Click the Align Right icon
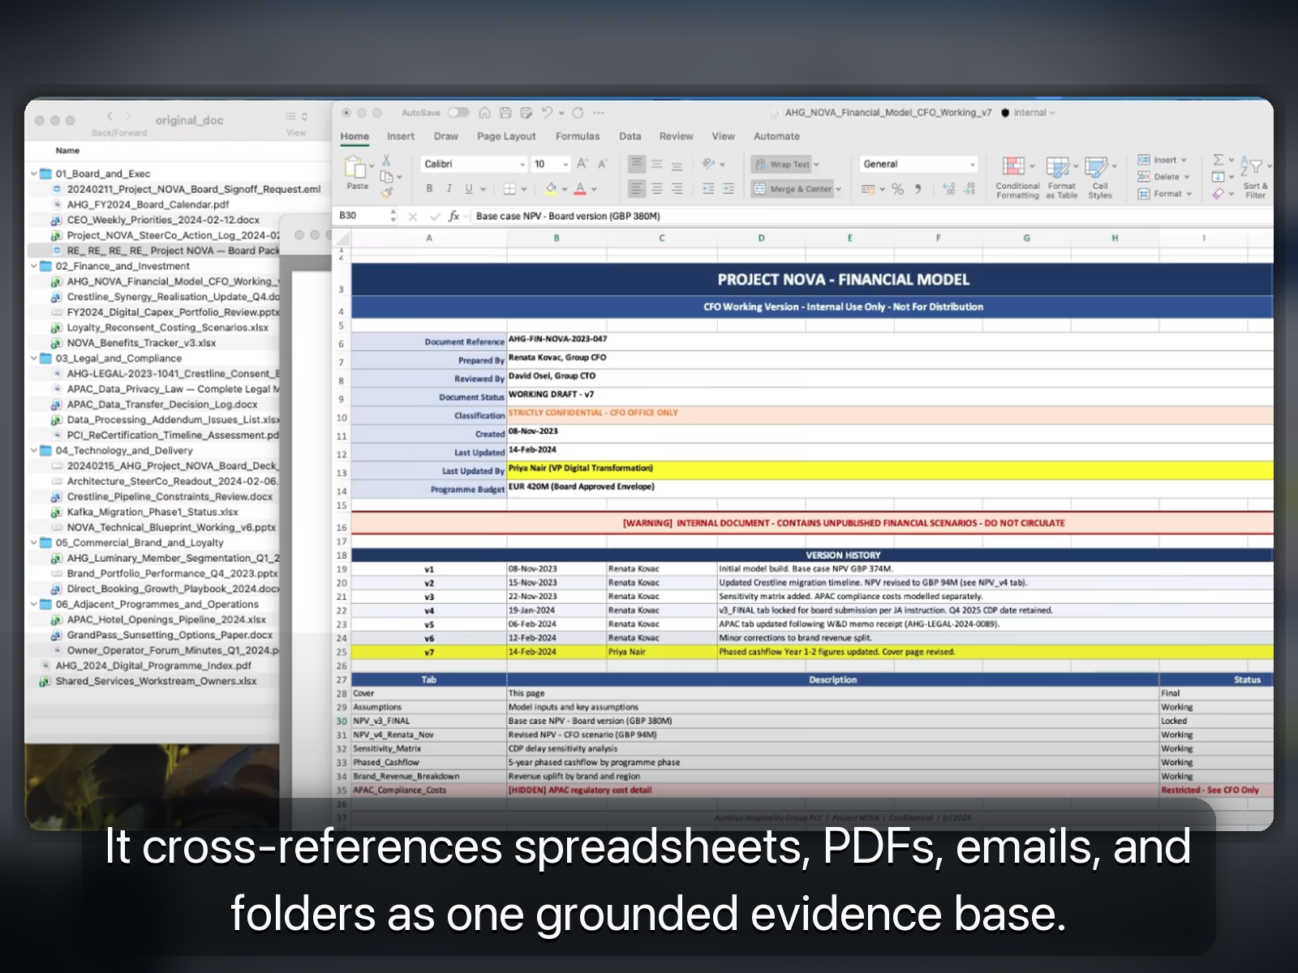Screen dimensions: 1298x973 [x=677, y=188]
